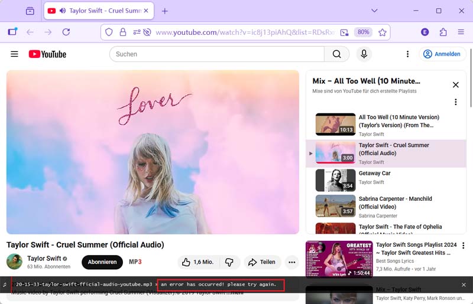Screen dimensions: 473x304
Task: Open Taylor Swift channel avatar
Action: (x=14, y=261)
